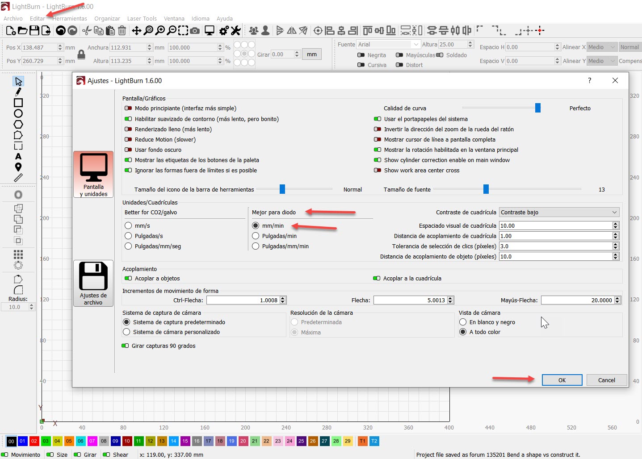
Task: Open Pantalla y unidades settings page
Action: click(93, 174)
